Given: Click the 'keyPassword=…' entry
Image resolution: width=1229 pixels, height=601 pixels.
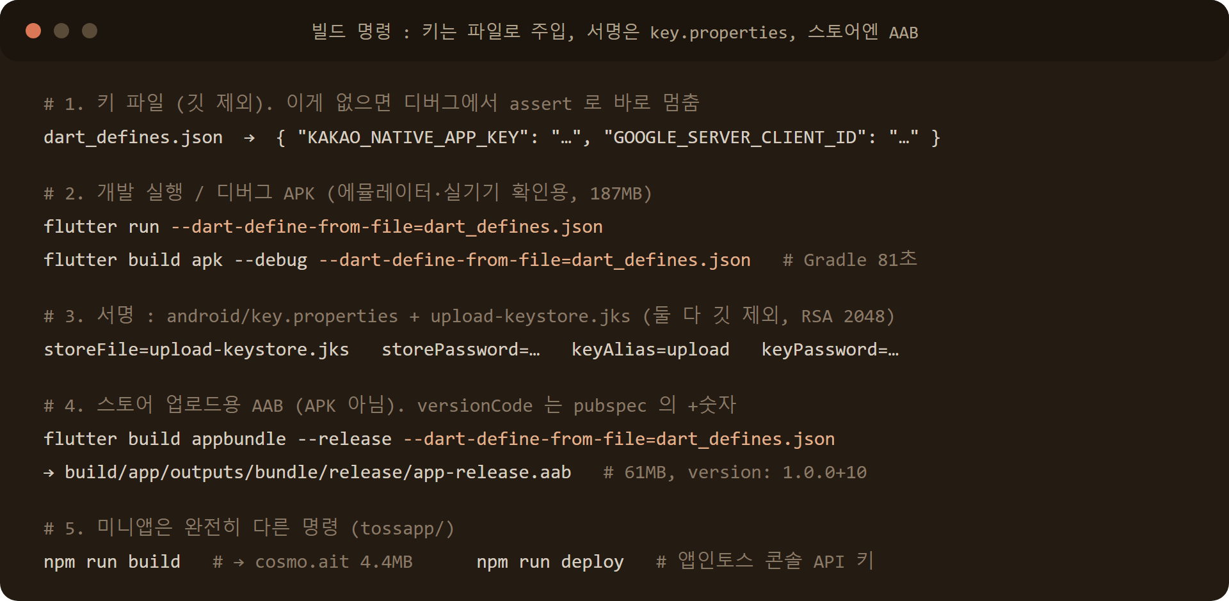Looking at the screenshot, I should tap(830, 350).
